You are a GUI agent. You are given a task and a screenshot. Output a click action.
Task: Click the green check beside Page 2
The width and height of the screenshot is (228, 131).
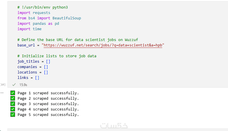click(x=13, y=98)
